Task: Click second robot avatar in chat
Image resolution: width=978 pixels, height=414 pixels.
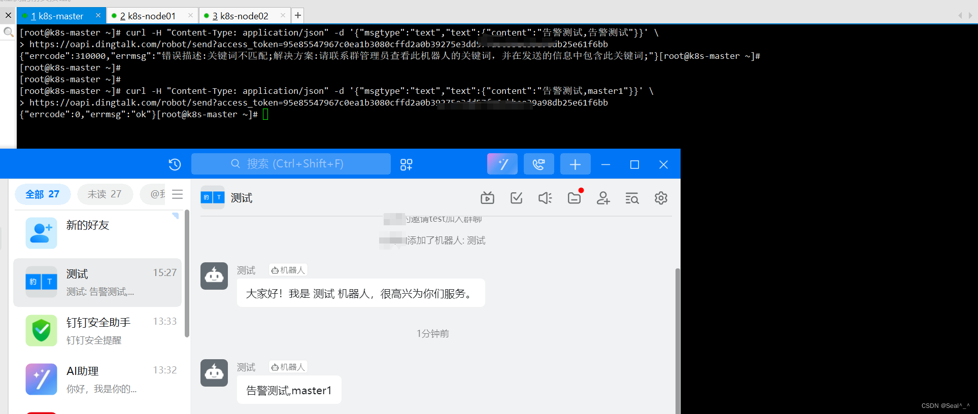Action: [214, 373]
